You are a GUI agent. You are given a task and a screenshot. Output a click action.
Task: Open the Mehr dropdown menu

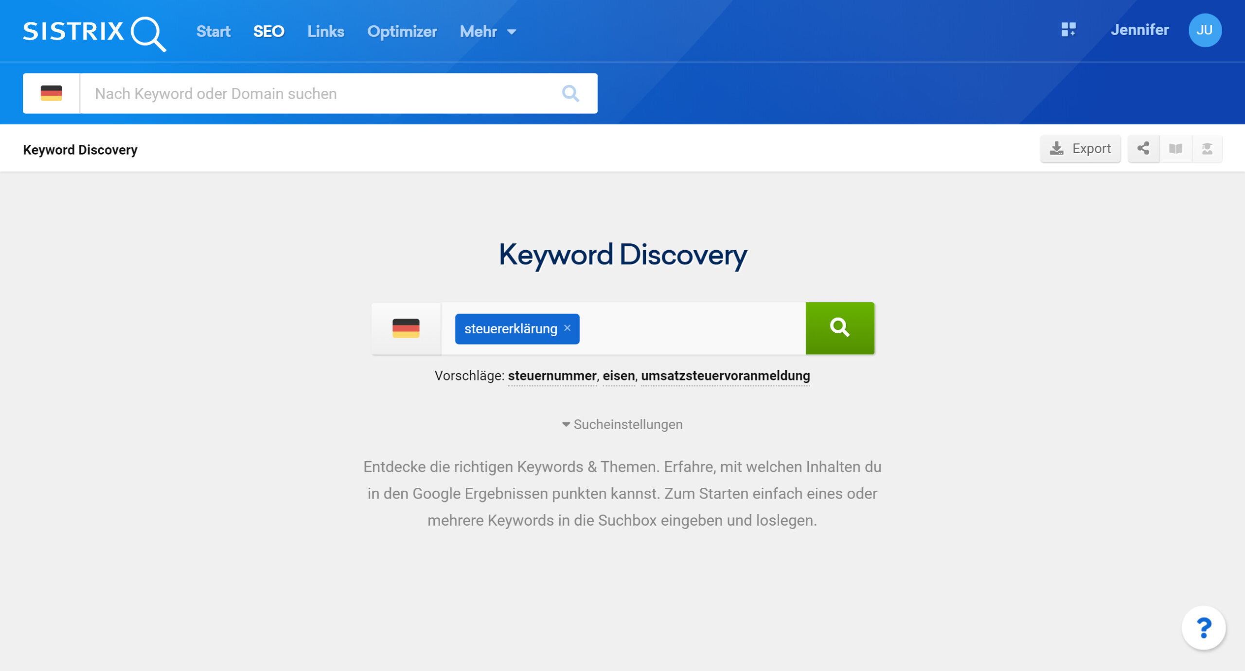coord(487,32)
